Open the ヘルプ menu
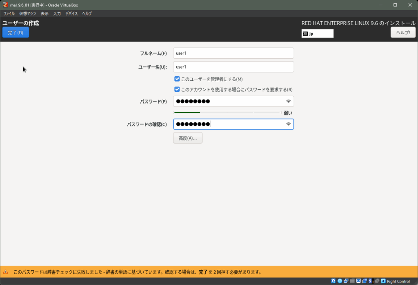 [x=87, y=13]
